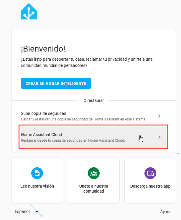Viewport: 181px width, 220px height.
Task: Open the Lee nuestra visión text label
Action: click(x=37, y=186)
